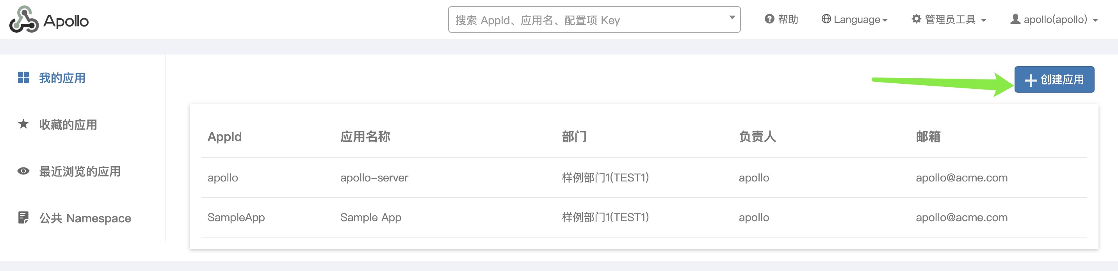Click the eye icon for 最近浏览的应用
1118x271 pixels.
pyautogui.click(x=23, y=171)
